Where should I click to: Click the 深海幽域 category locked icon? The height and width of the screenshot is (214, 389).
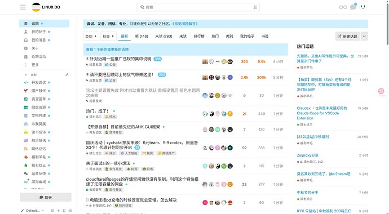point(26,181)
